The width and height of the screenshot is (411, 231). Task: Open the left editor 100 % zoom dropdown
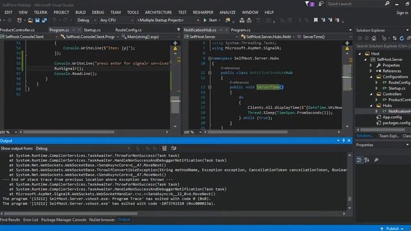click(x=15, y=132)
